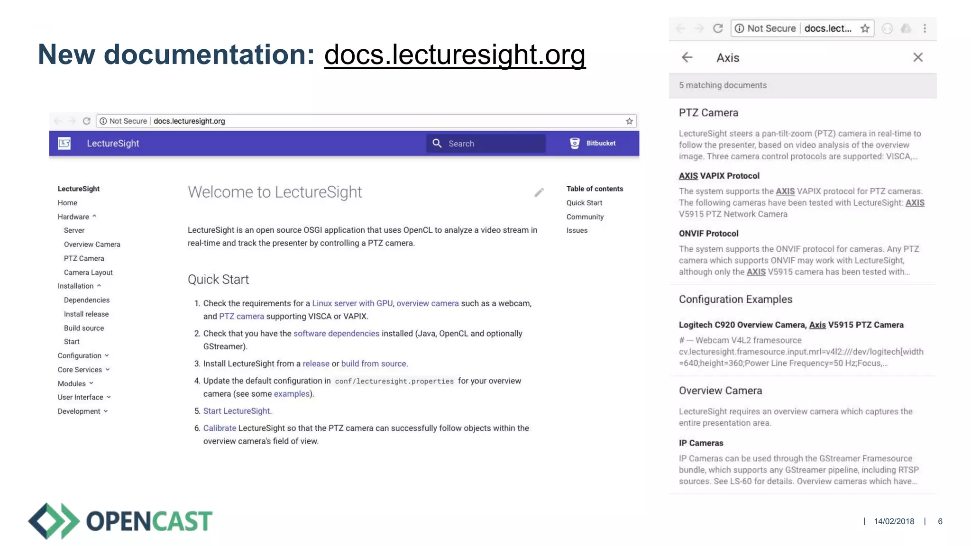
Task: Click Not Secure info icon in narrow browser
Action: (739, 28)
